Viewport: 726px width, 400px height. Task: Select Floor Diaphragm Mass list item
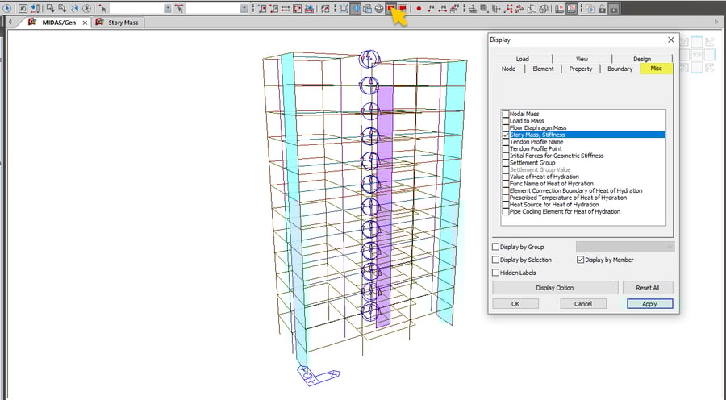538,127
